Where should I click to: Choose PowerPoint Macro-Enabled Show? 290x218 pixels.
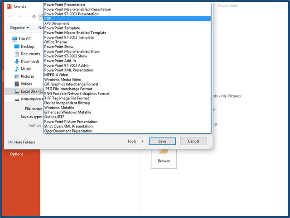[127, 51]
